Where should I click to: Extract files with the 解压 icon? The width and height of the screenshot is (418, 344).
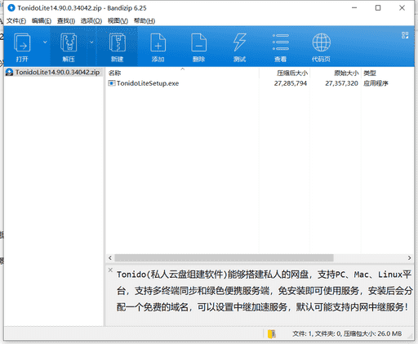click(x=69, y=47)
